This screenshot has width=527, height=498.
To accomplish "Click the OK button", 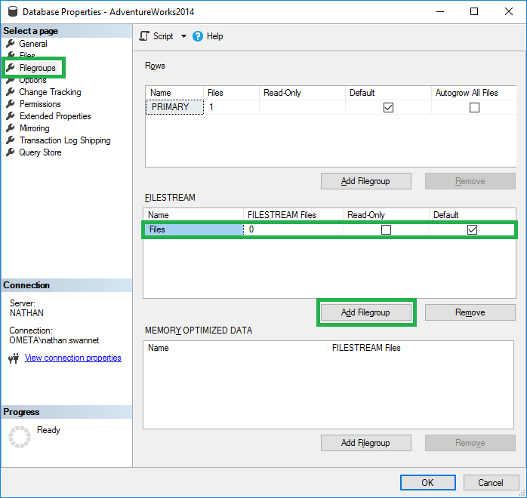I will coord(427,483).
